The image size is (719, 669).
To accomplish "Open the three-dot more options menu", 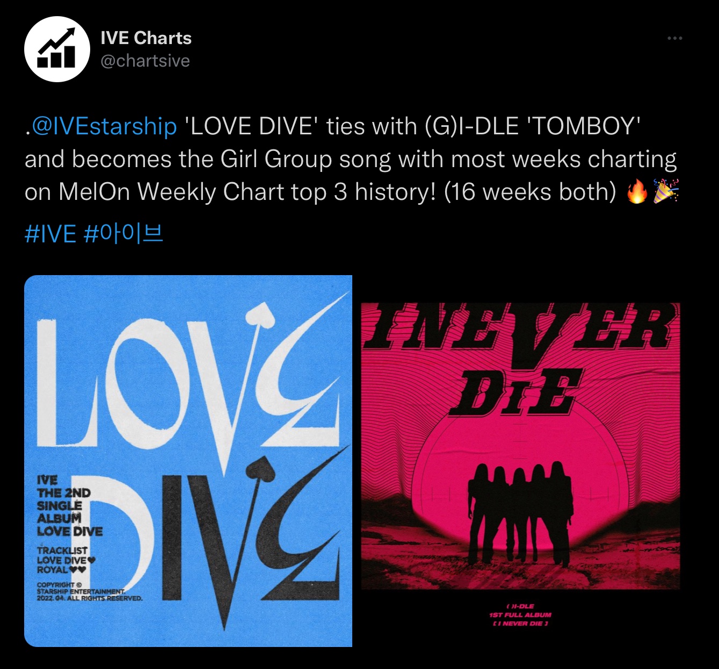I will [674, 38].
